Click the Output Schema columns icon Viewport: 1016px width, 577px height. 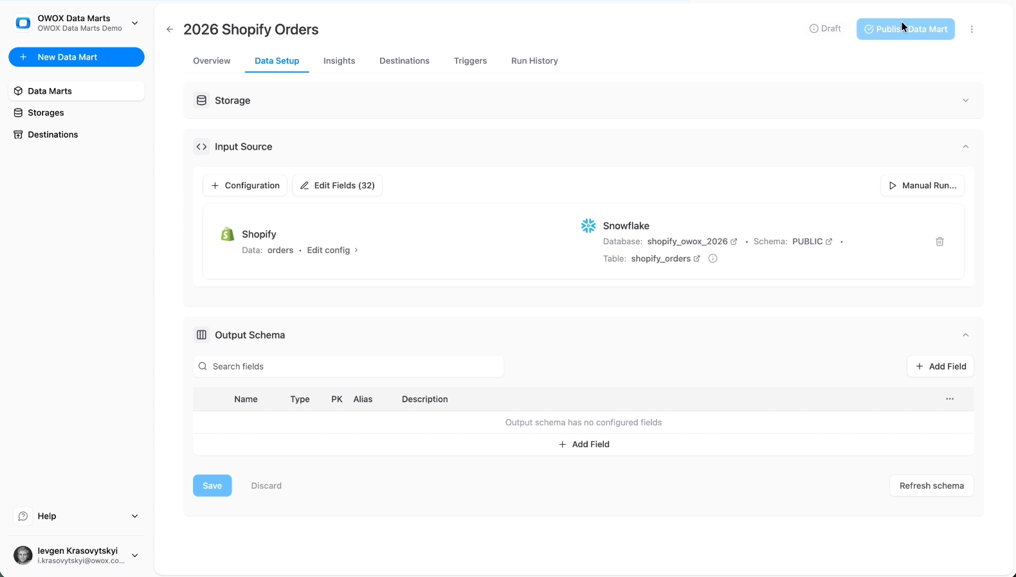(x=201, y=335)
